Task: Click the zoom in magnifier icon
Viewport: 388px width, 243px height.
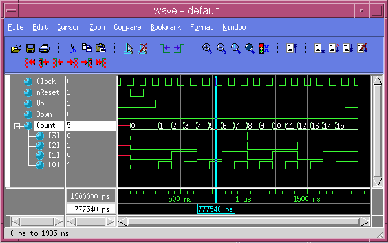Action: point(207,48)
